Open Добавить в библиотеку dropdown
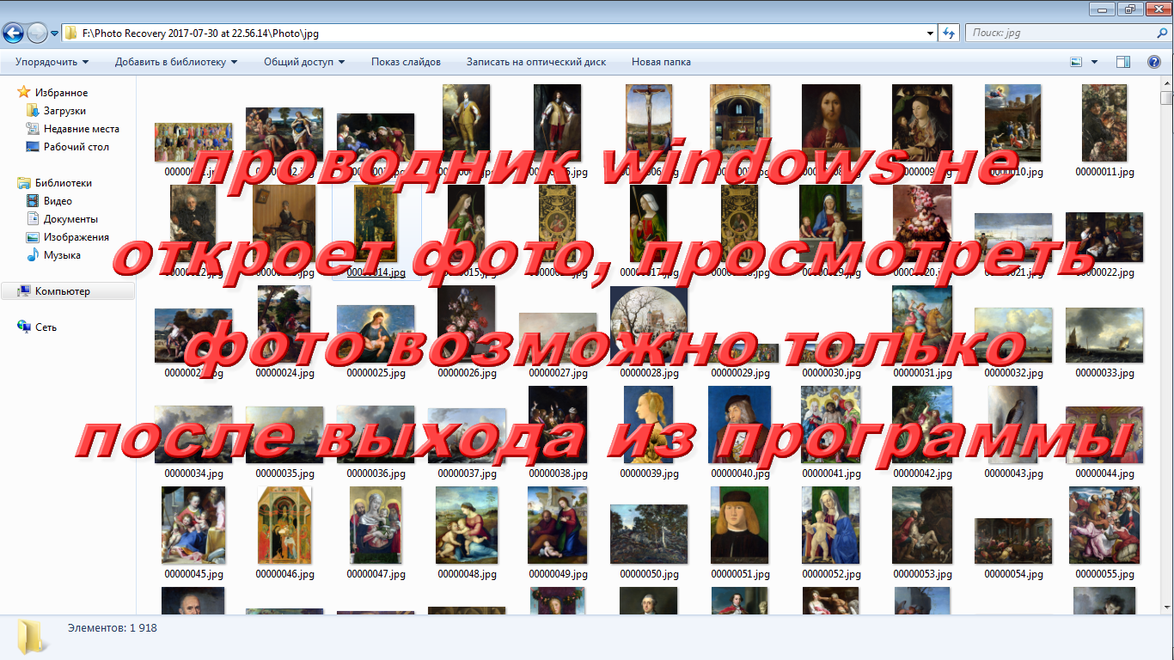This screenshot has height=660, width=1174. pyautogui.click(x=176, y=62)
